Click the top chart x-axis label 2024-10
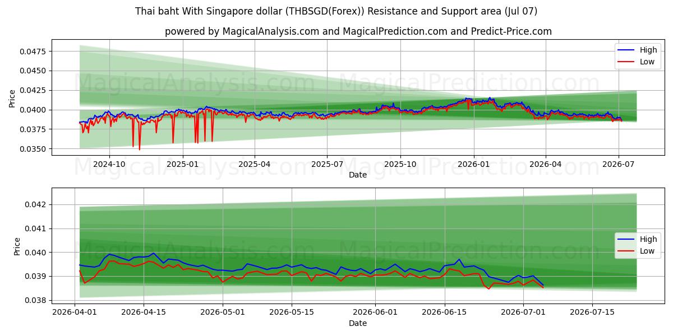Image resolution: width=673 pixels, height=336 pixels. (x=109, y=165)
